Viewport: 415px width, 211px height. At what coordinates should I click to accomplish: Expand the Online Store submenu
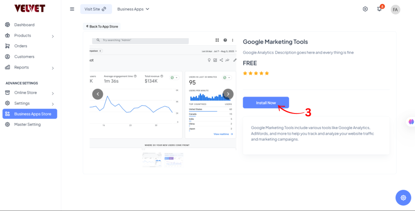53,93
